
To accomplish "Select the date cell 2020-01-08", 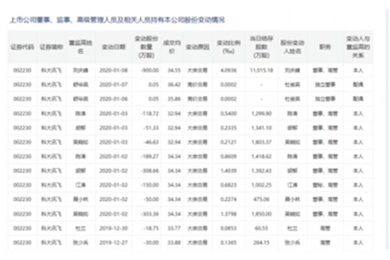I will (114, 70).
